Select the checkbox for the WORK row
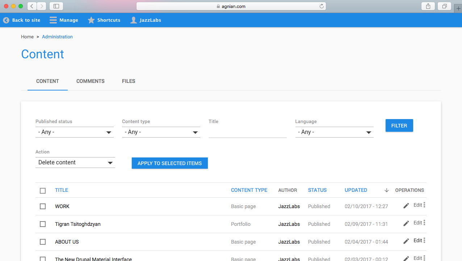Screen dimensions: 462x261 click(x=42, y=206)
